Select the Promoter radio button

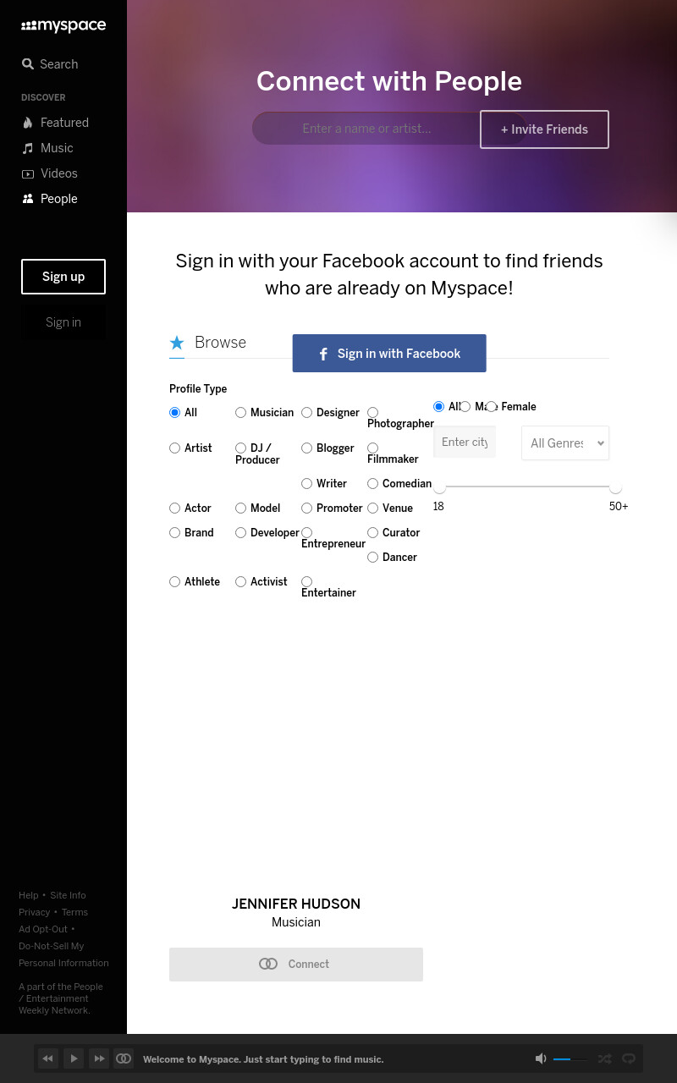[307, 509]
